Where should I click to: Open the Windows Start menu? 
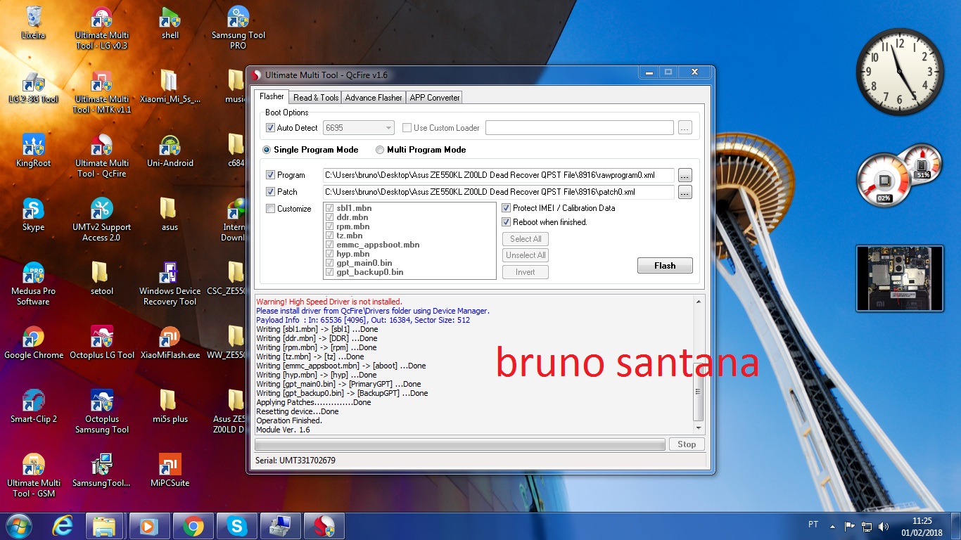(18, 525)
